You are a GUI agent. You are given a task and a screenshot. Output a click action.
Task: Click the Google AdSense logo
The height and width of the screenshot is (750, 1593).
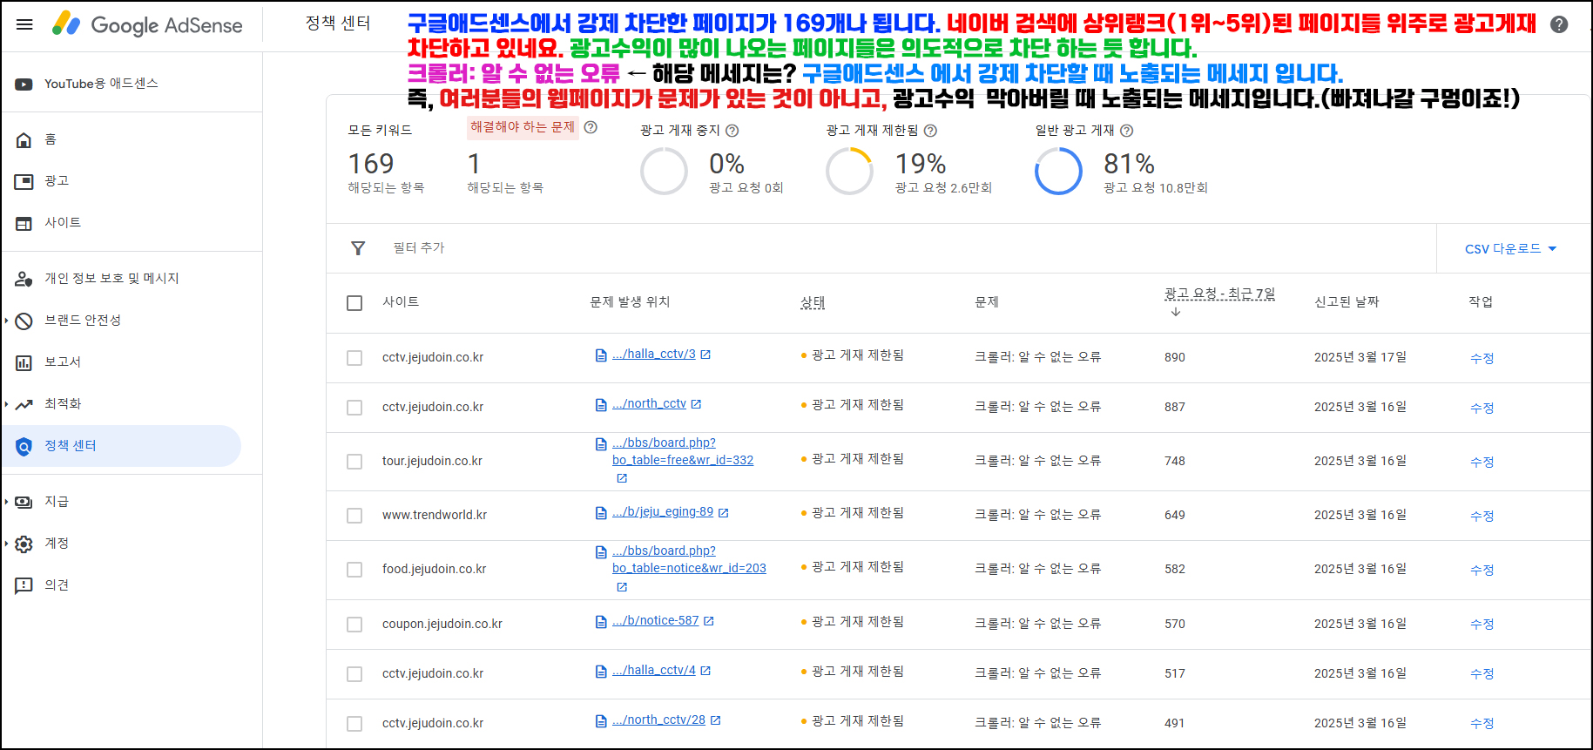tap(146, 24)
